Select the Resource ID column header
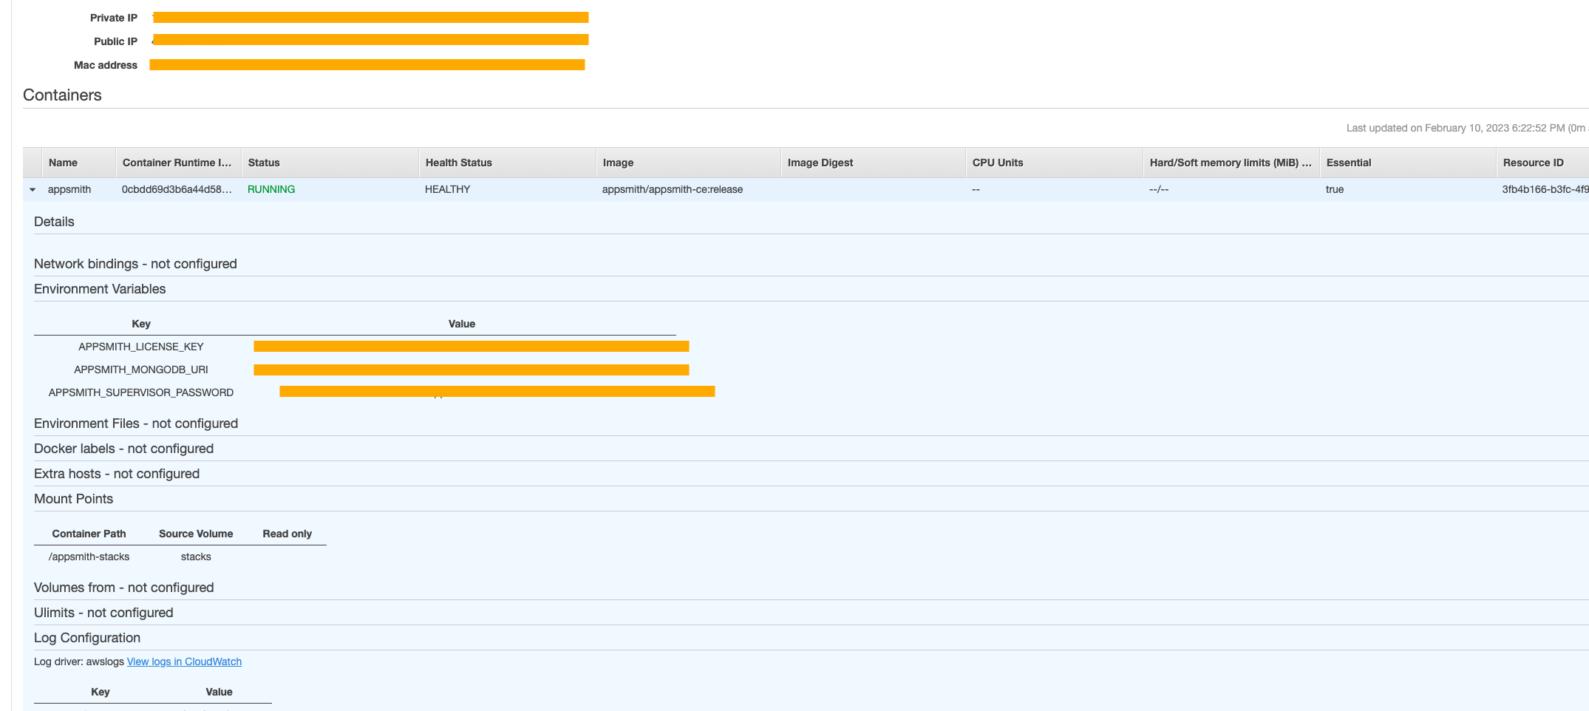The height and width of the screenshot is (711, 1589). tap(1531, 162)
